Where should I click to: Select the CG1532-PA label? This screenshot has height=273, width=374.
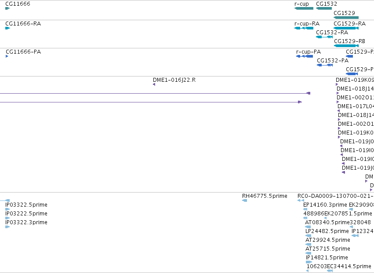point(333,61)
